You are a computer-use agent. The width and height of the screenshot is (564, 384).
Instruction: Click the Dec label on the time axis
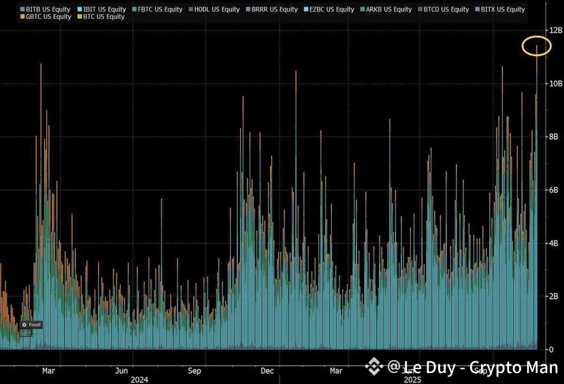tap(267, 370)
